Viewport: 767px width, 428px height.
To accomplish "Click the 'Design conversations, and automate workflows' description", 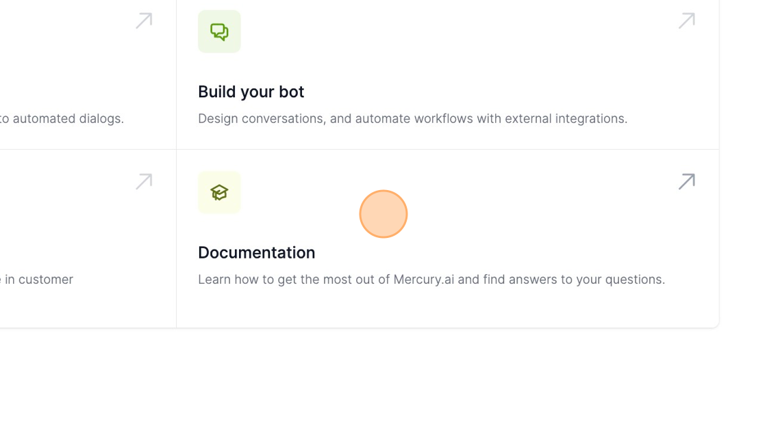I will [x=413, y=119].
